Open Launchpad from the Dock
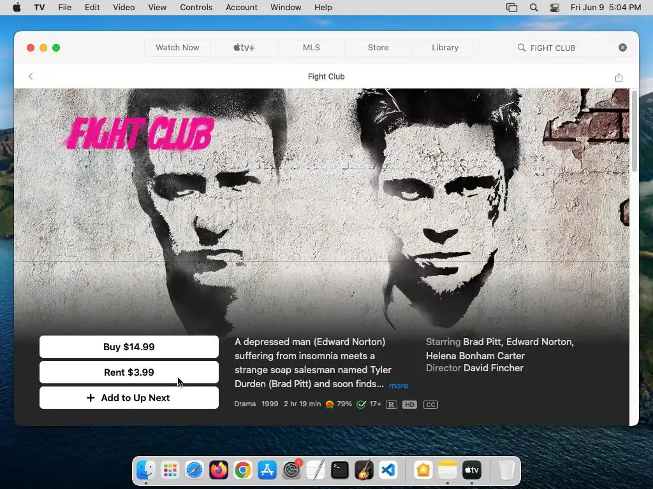The width and height of the screenshot is (653, 489). tap(170, 471)
